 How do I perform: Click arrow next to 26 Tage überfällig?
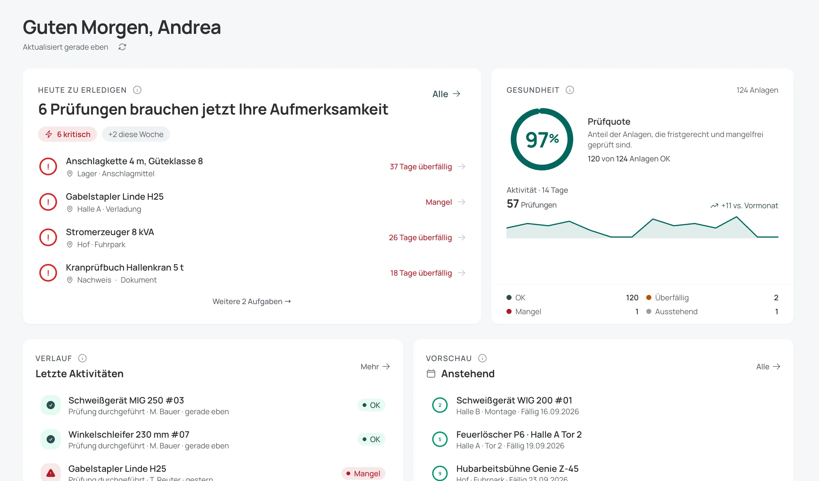pyautogui.click(x=461, y=237)
